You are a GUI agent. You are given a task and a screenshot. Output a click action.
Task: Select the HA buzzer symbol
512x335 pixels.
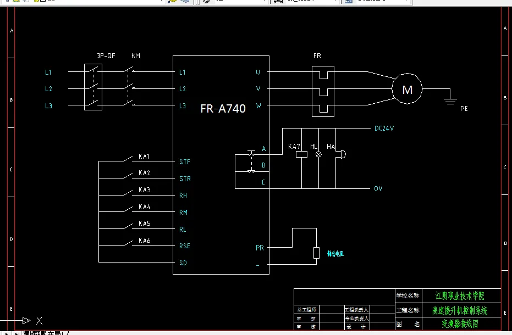coord(341,154)
